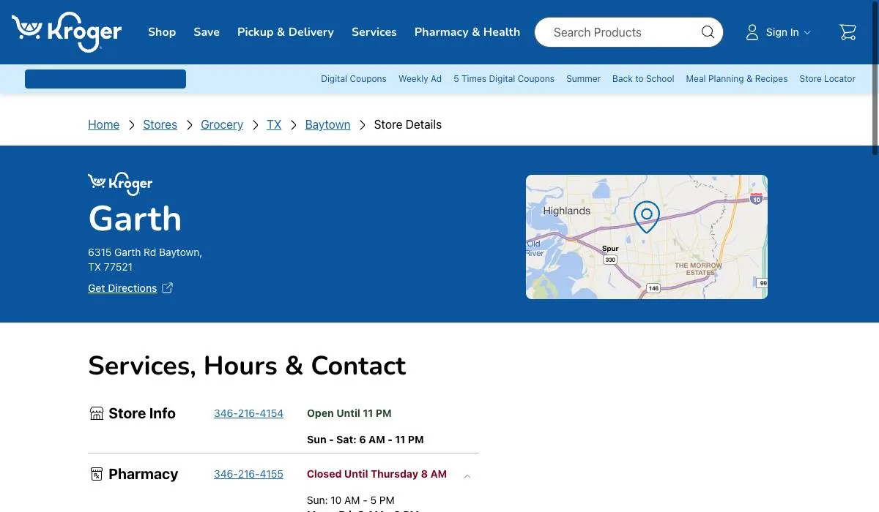Click the small Kroger logo above Garth
Screen dimensions: 879x512
point(120,184)
